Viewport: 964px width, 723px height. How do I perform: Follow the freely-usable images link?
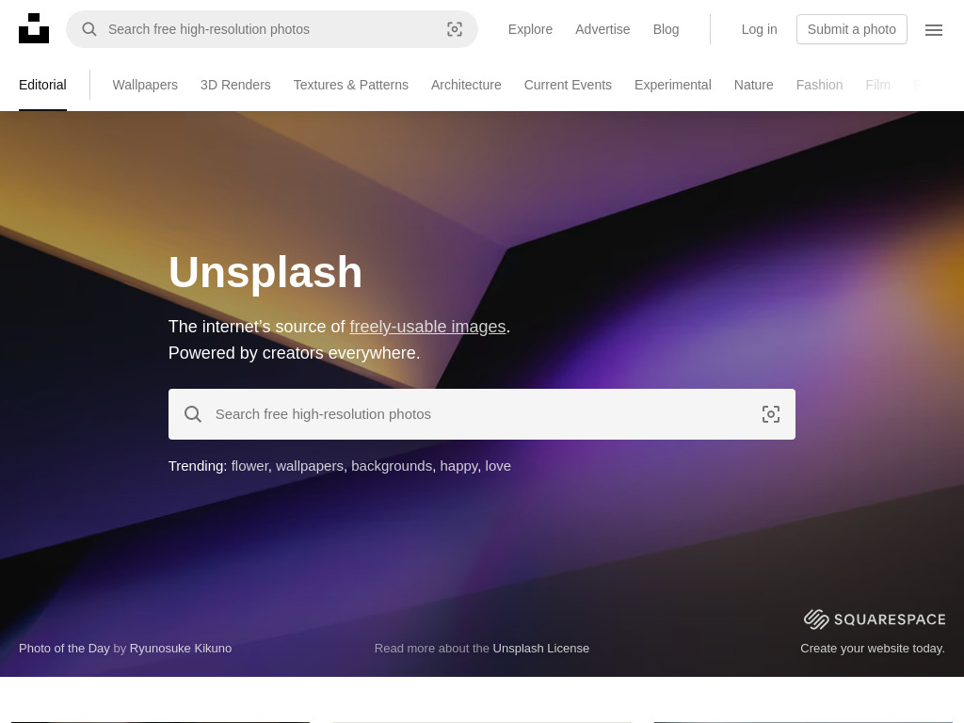point(427,327)
